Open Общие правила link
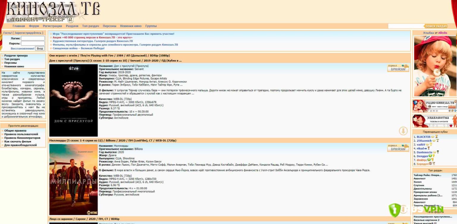Screen dimensions: 457x224 tap(15, 131)
